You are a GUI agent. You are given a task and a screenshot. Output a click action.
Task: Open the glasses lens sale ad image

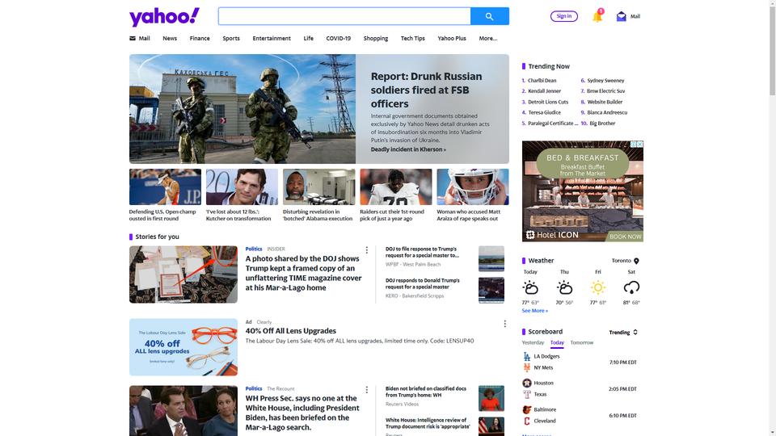[x=183, y=347]
